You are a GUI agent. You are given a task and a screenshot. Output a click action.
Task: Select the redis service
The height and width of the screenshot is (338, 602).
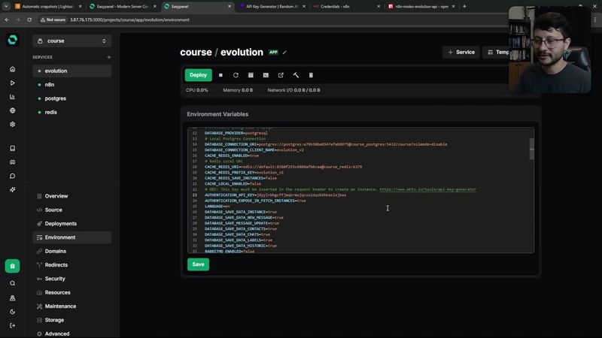point(71,112)
